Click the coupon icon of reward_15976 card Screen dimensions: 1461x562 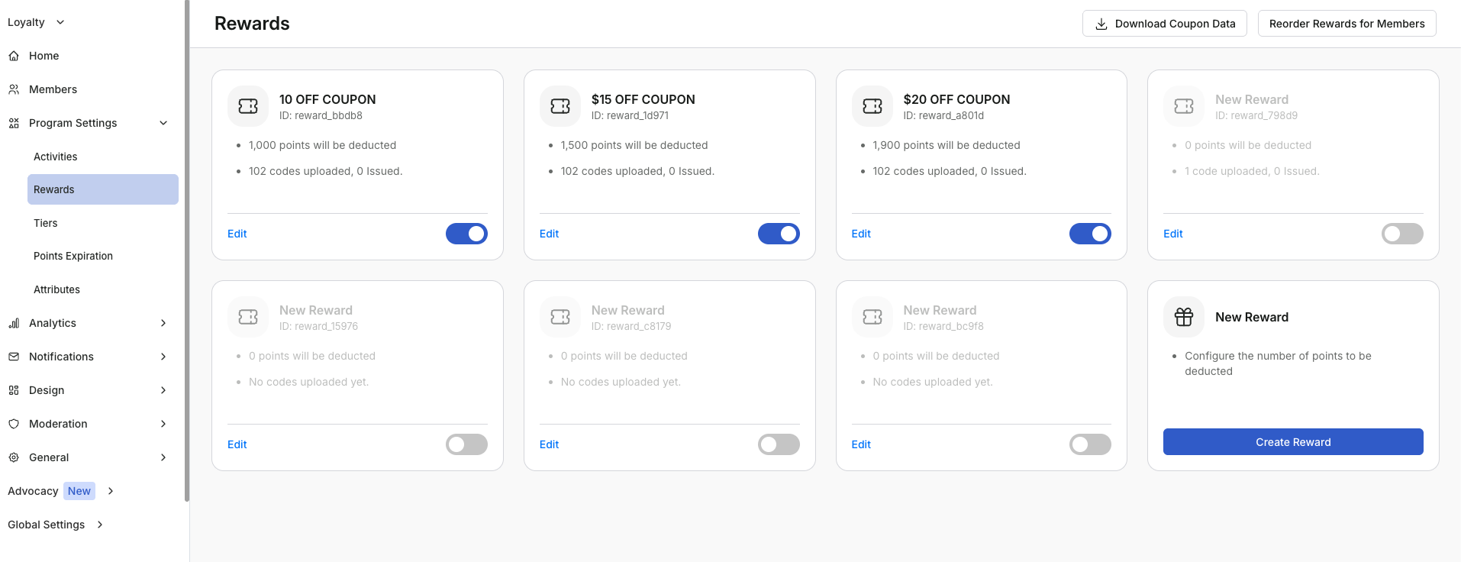click(x=248, y=317)
